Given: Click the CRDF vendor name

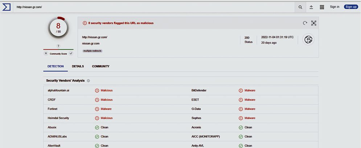Looking at the screenshot, I should pyautogui.click(x=52, y=100).
